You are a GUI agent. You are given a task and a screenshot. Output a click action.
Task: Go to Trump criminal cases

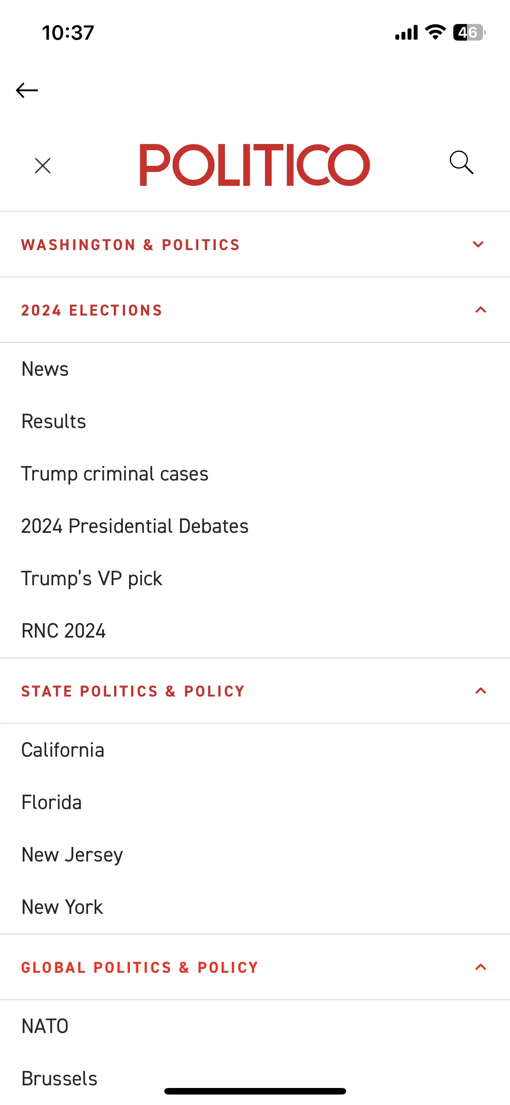[x=115, y=474]
